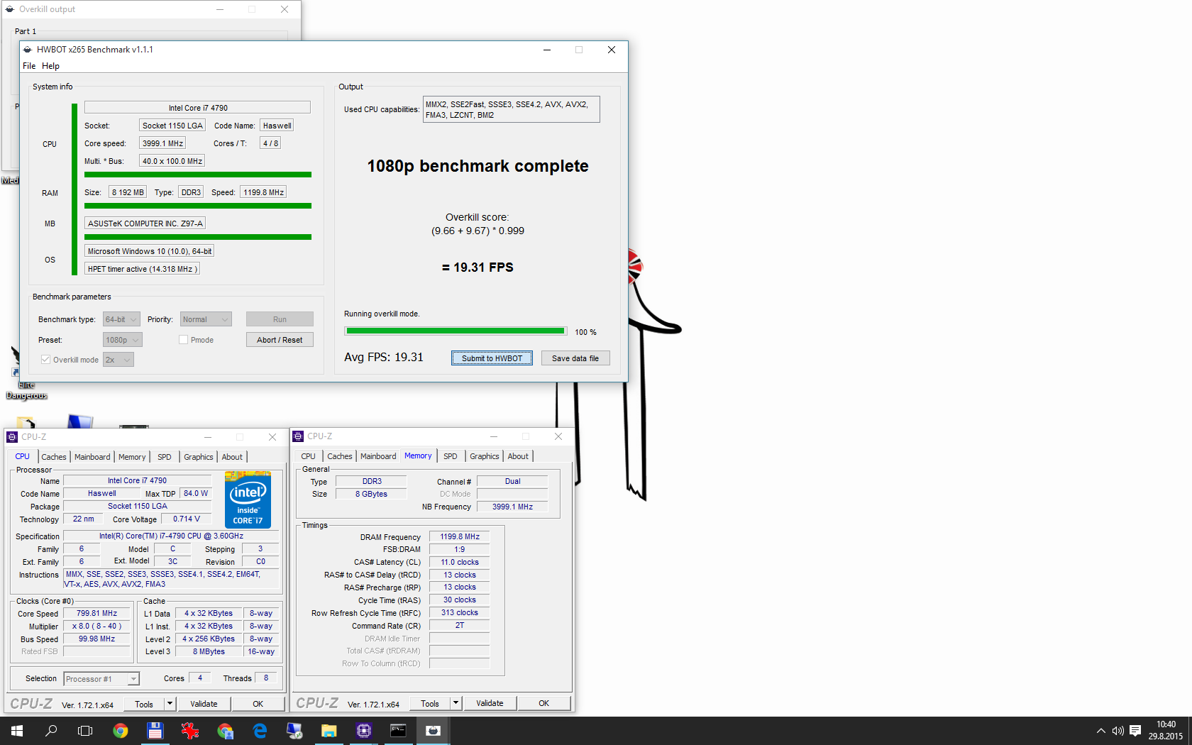Open Benchmark type 64-bit dropdown

(121, 319)
